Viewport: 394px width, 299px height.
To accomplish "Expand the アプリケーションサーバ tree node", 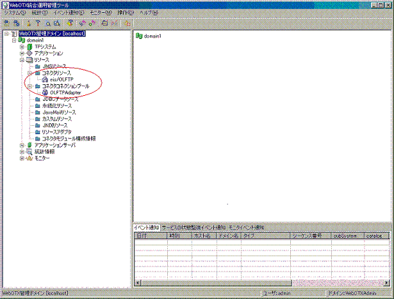I will 22,146.
